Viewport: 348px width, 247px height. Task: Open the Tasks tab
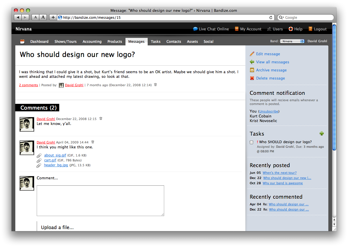coord(156,42)
